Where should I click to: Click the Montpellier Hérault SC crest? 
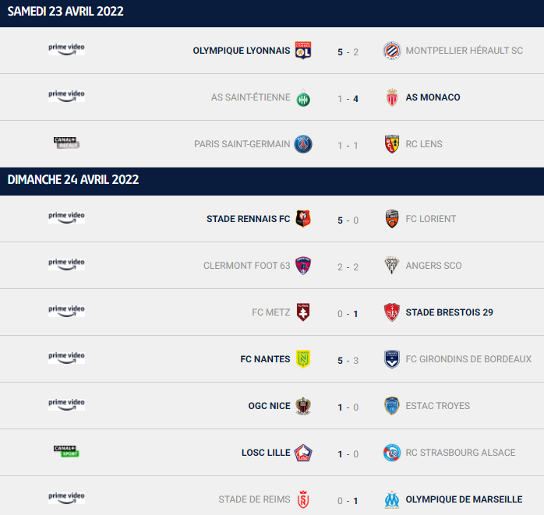(x=392, y=51)
